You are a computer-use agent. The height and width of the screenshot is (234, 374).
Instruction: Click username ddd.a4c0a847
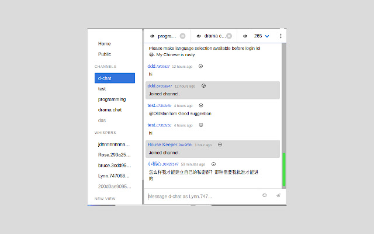[160, 86]
